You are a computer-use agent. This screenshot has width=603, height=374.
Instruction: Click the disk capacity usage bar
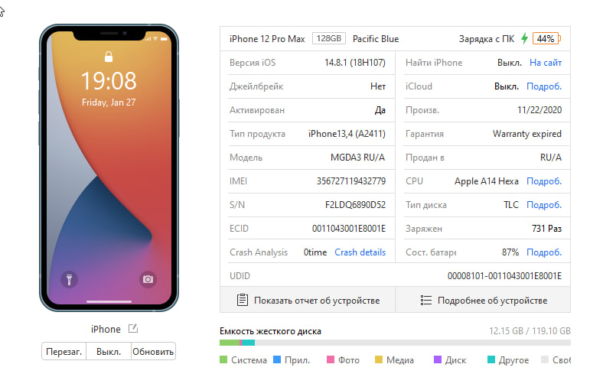[x=395, y=343]
